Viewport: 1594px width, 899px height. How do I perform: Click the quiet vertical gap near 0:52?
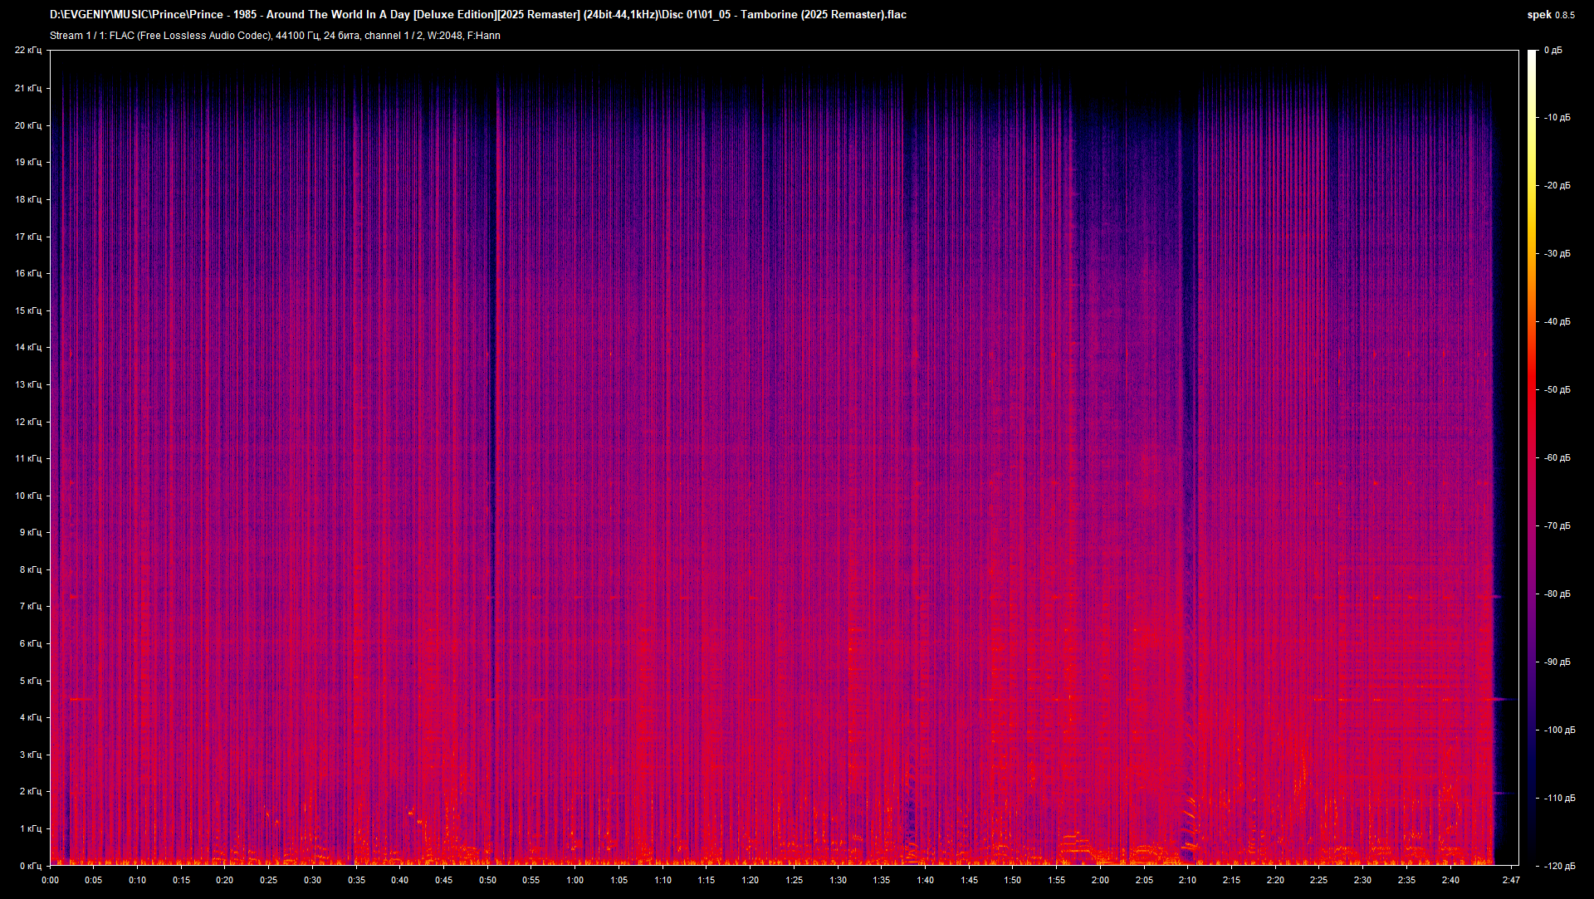click(492, 457)
